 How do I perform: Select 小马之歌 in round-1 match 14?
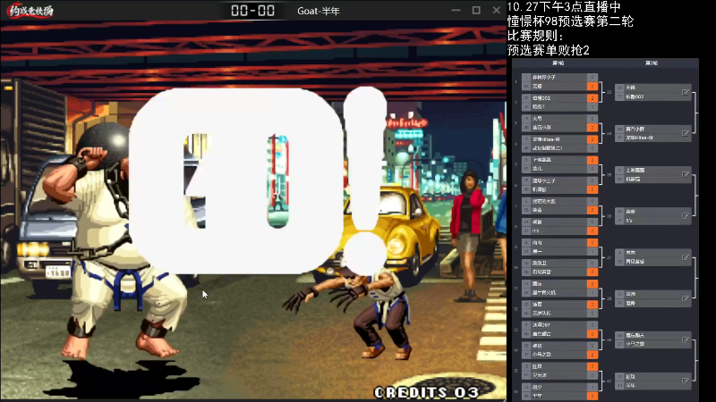pyautogui.click(x=541, y=354)
